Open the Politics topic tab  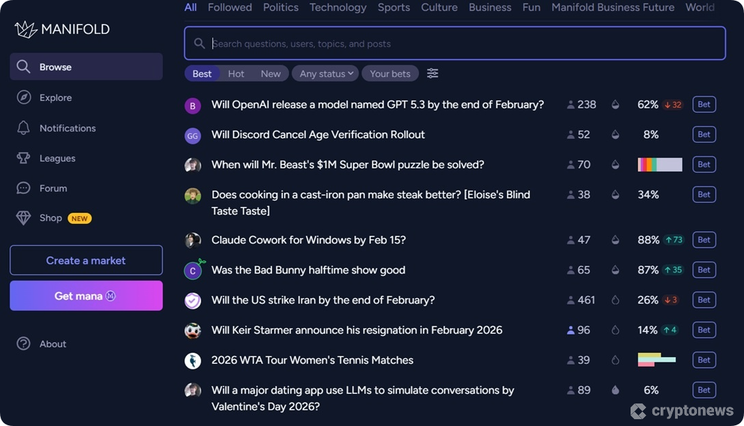tap(281, 8)
